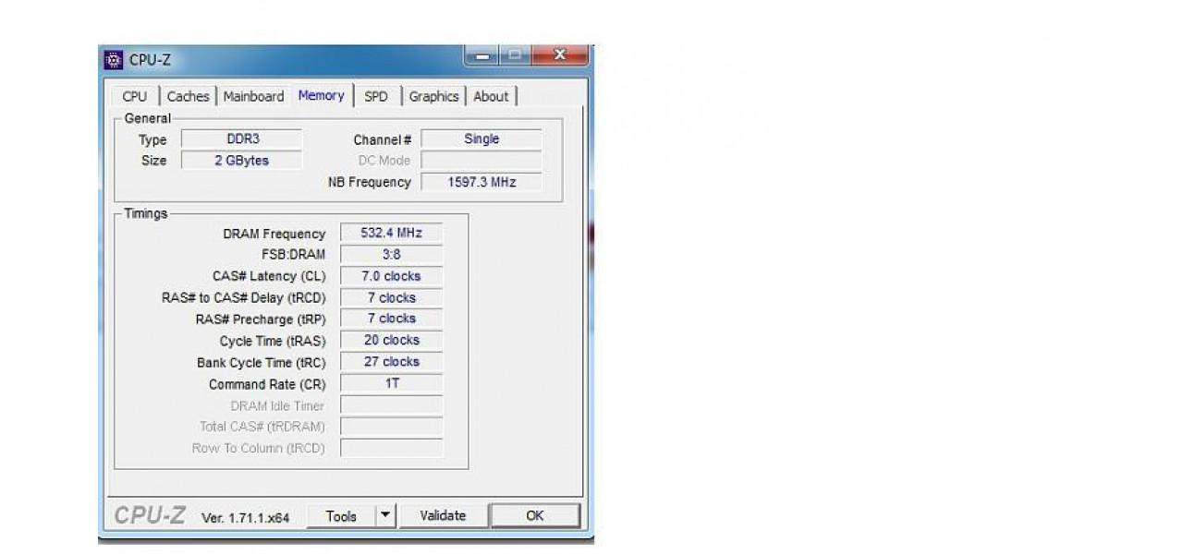
Task: Click the NB Frequency value 1597.3 MHz
Action: pos(482,182)
